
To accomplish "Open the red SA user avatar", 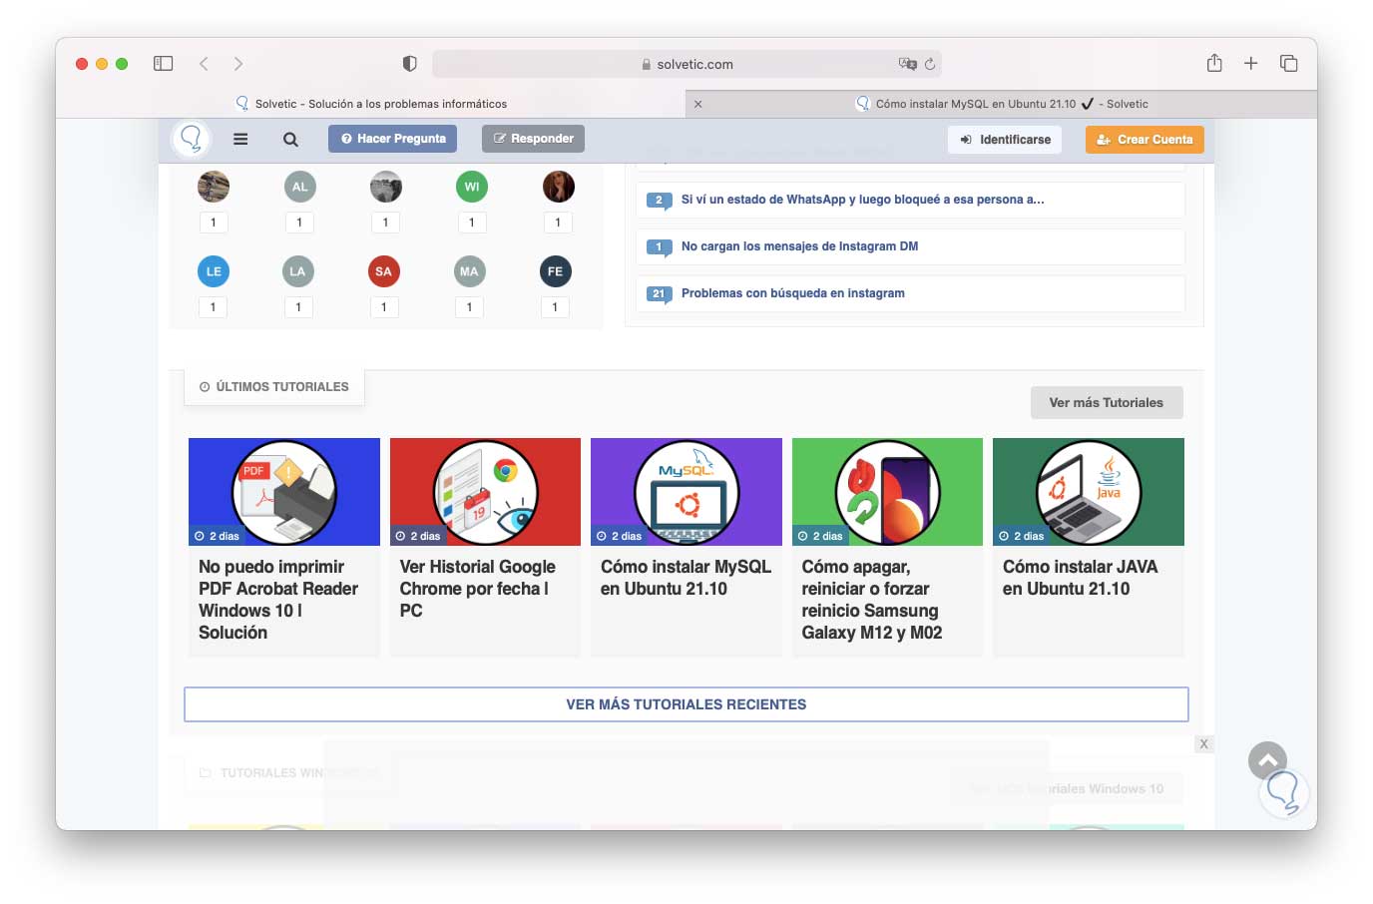I will click(383, 271).
